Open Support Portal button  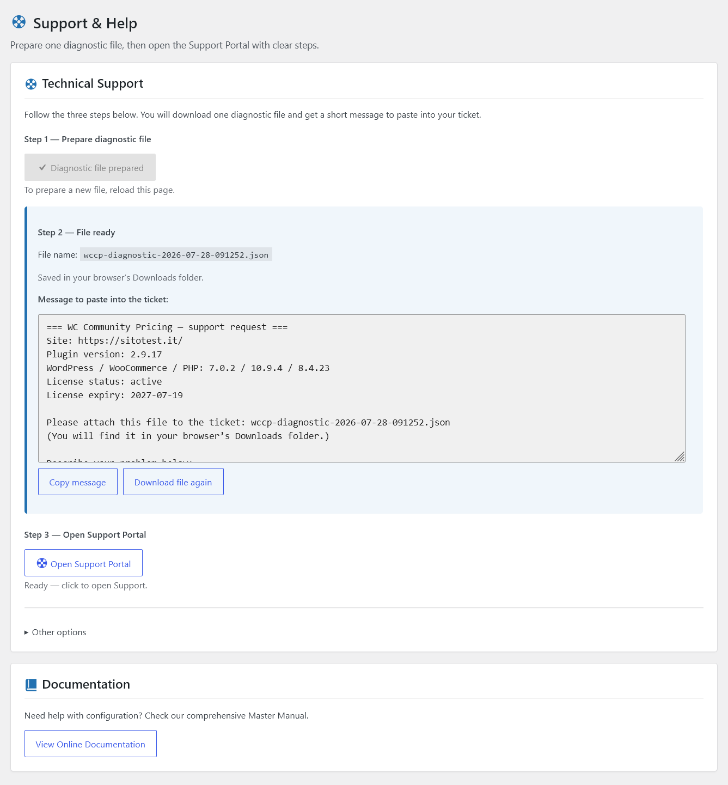click(83, 563)
